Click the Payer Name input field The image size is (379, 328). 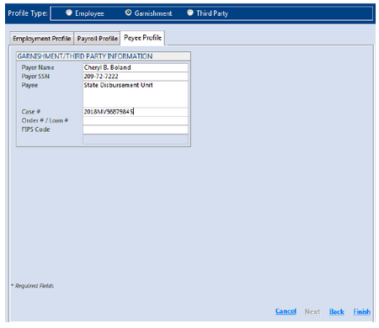coord(136,67)
